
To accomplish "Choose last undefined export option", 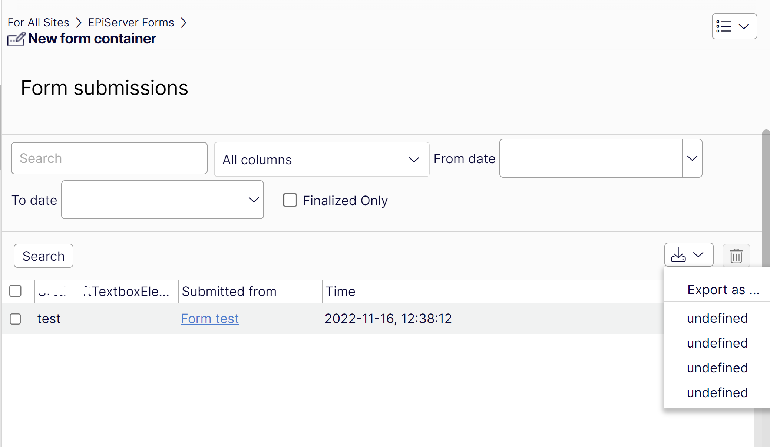I will coord(717,393).
